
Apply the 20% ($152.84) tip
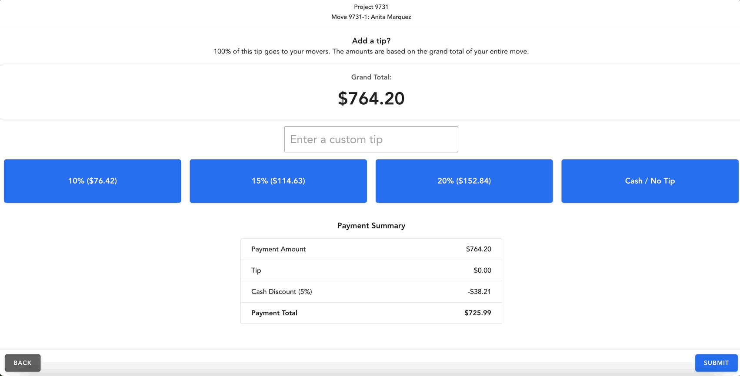(464, 181)
